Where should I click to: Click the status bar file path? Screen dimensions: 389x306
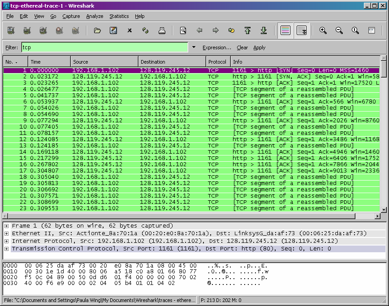99,300
